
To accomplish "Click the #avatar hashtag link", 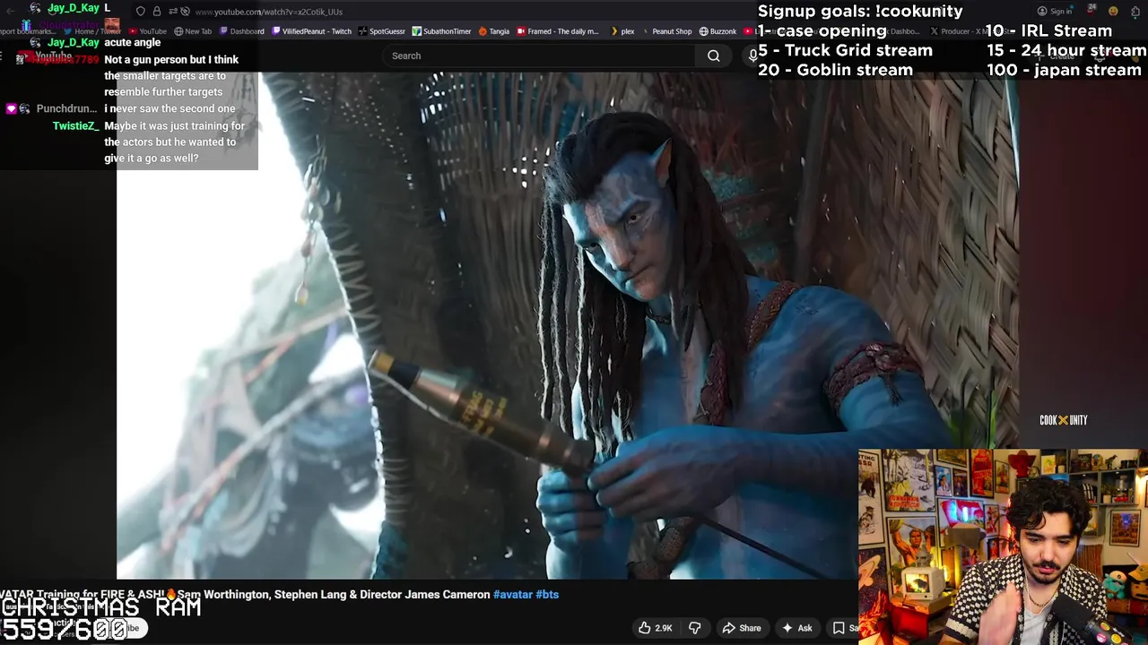I will 513,594.
